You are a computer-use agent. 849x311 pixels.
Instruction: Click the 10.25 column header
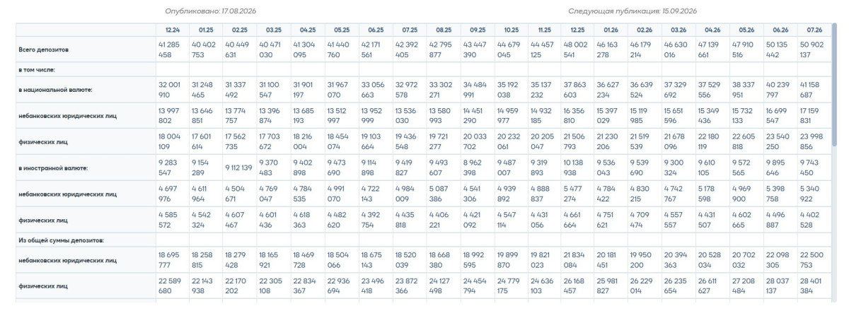[512, 30]
